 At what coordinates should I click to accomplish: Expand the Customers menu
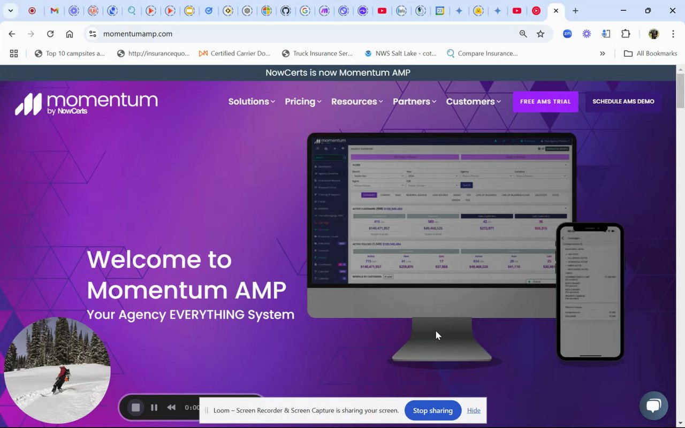tap(474, 101)
